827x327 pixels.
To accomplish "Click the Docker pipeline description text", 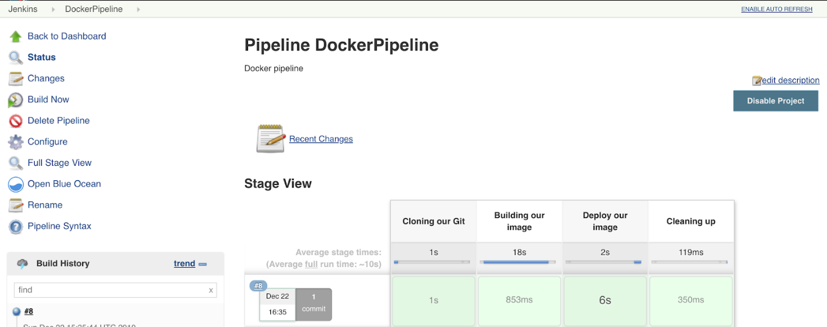I will 274,68.
